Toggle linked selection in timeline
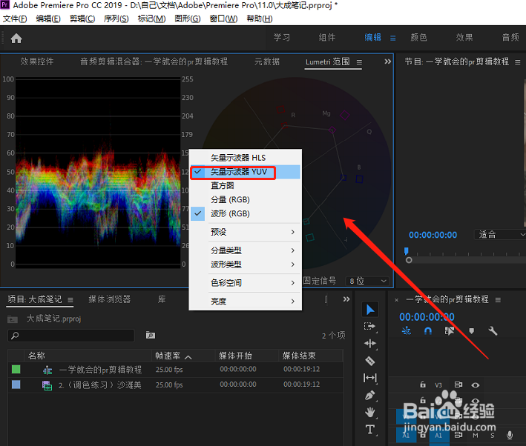 pos(449,331)
